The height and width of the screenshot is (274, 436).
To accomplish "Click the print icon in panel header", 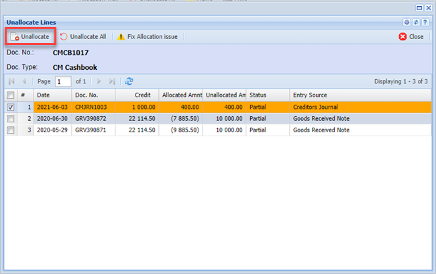I will click(407, 22).
